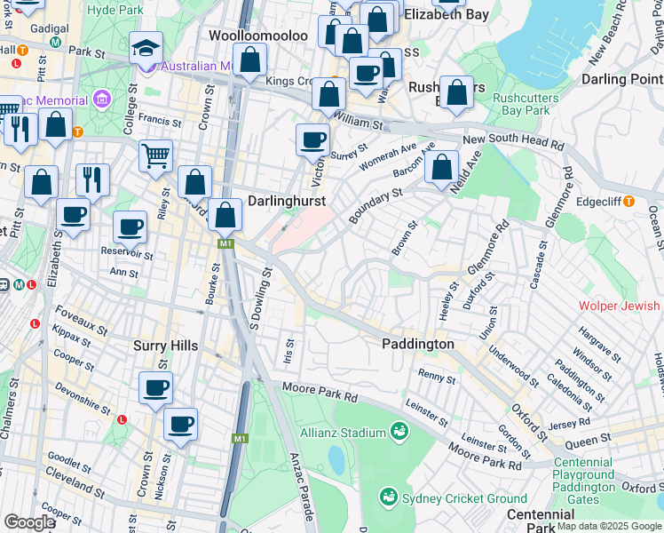Screen dimensions: 664x533
Task: Click the Womerah Ave label
Action: pos(388,156)
